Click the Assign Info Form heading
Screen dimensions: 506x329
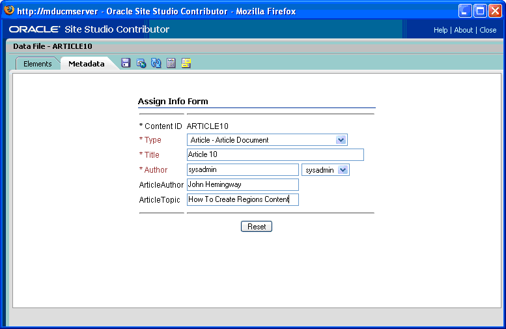(173, 102)
